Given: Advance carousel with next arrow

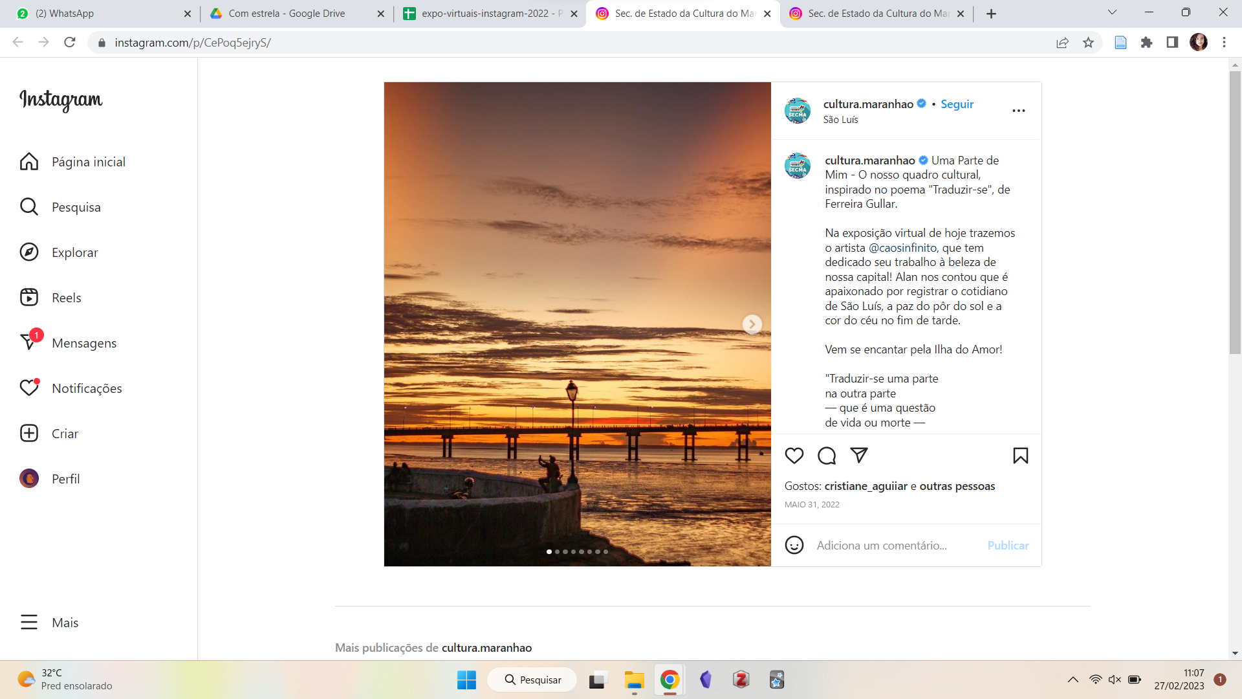Looking at the screenshot, I should (752, 324).
